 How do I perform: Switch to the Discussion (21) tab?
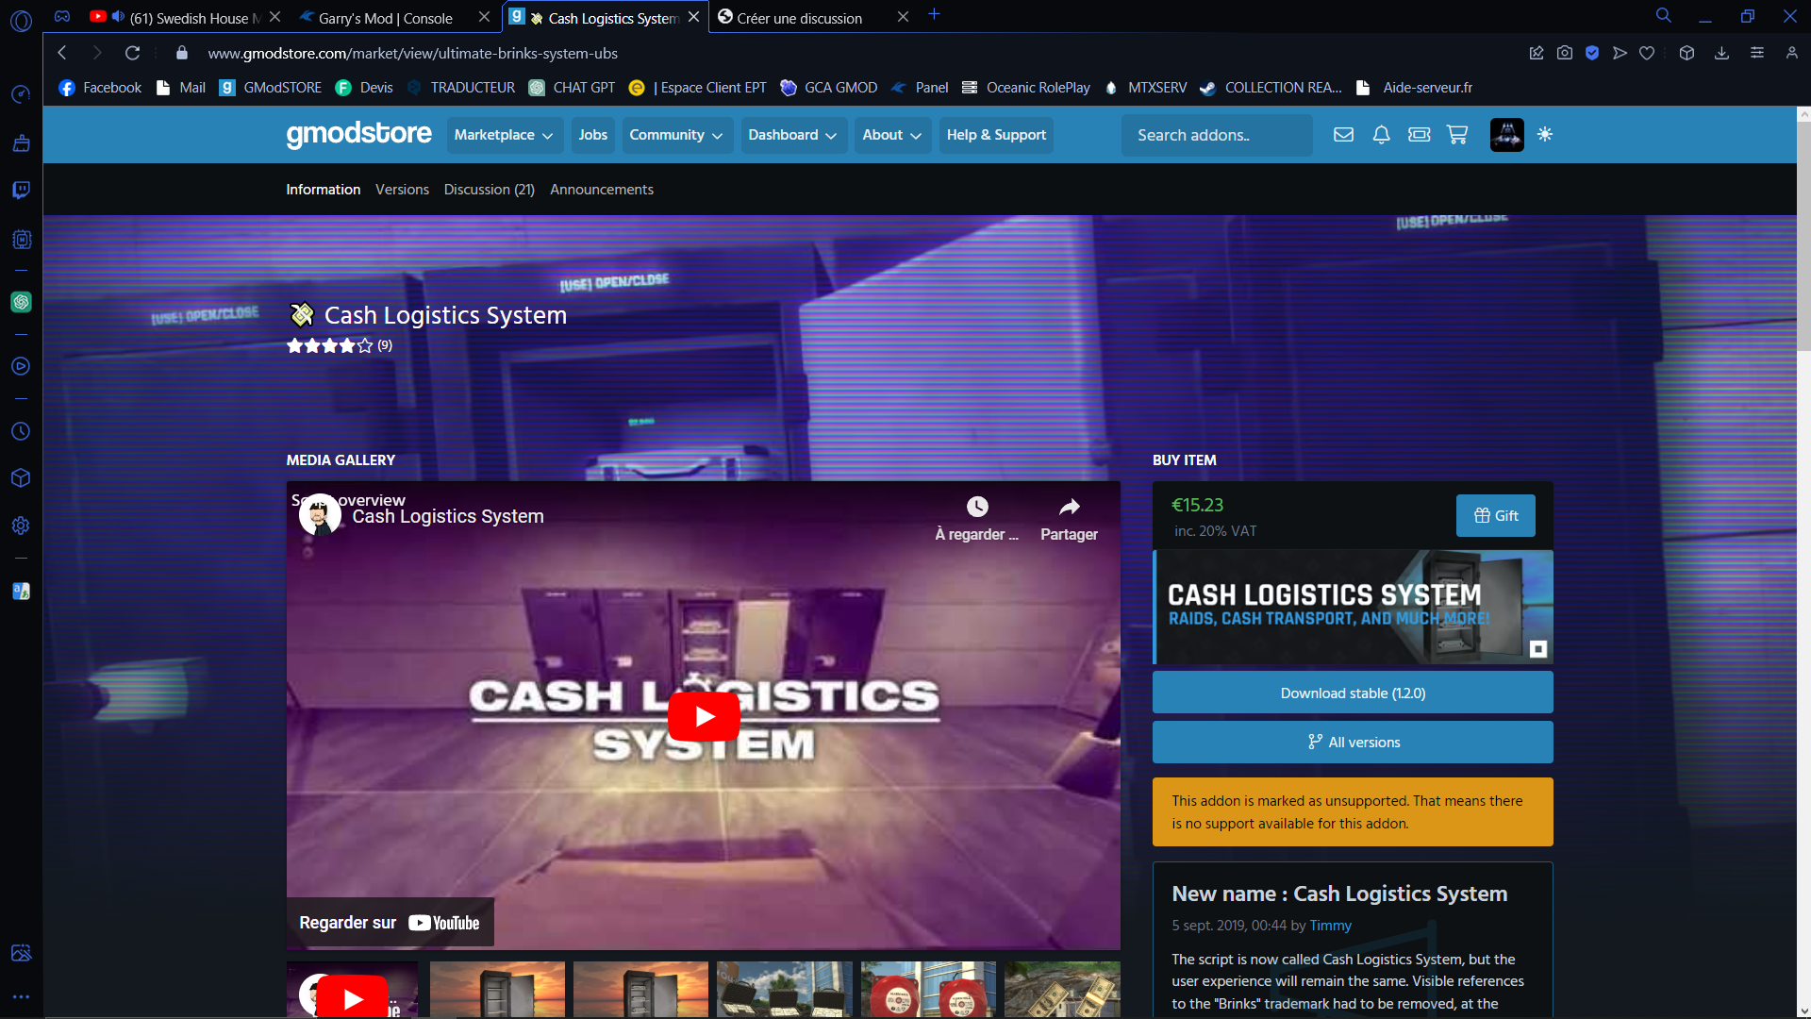(489, 189)
